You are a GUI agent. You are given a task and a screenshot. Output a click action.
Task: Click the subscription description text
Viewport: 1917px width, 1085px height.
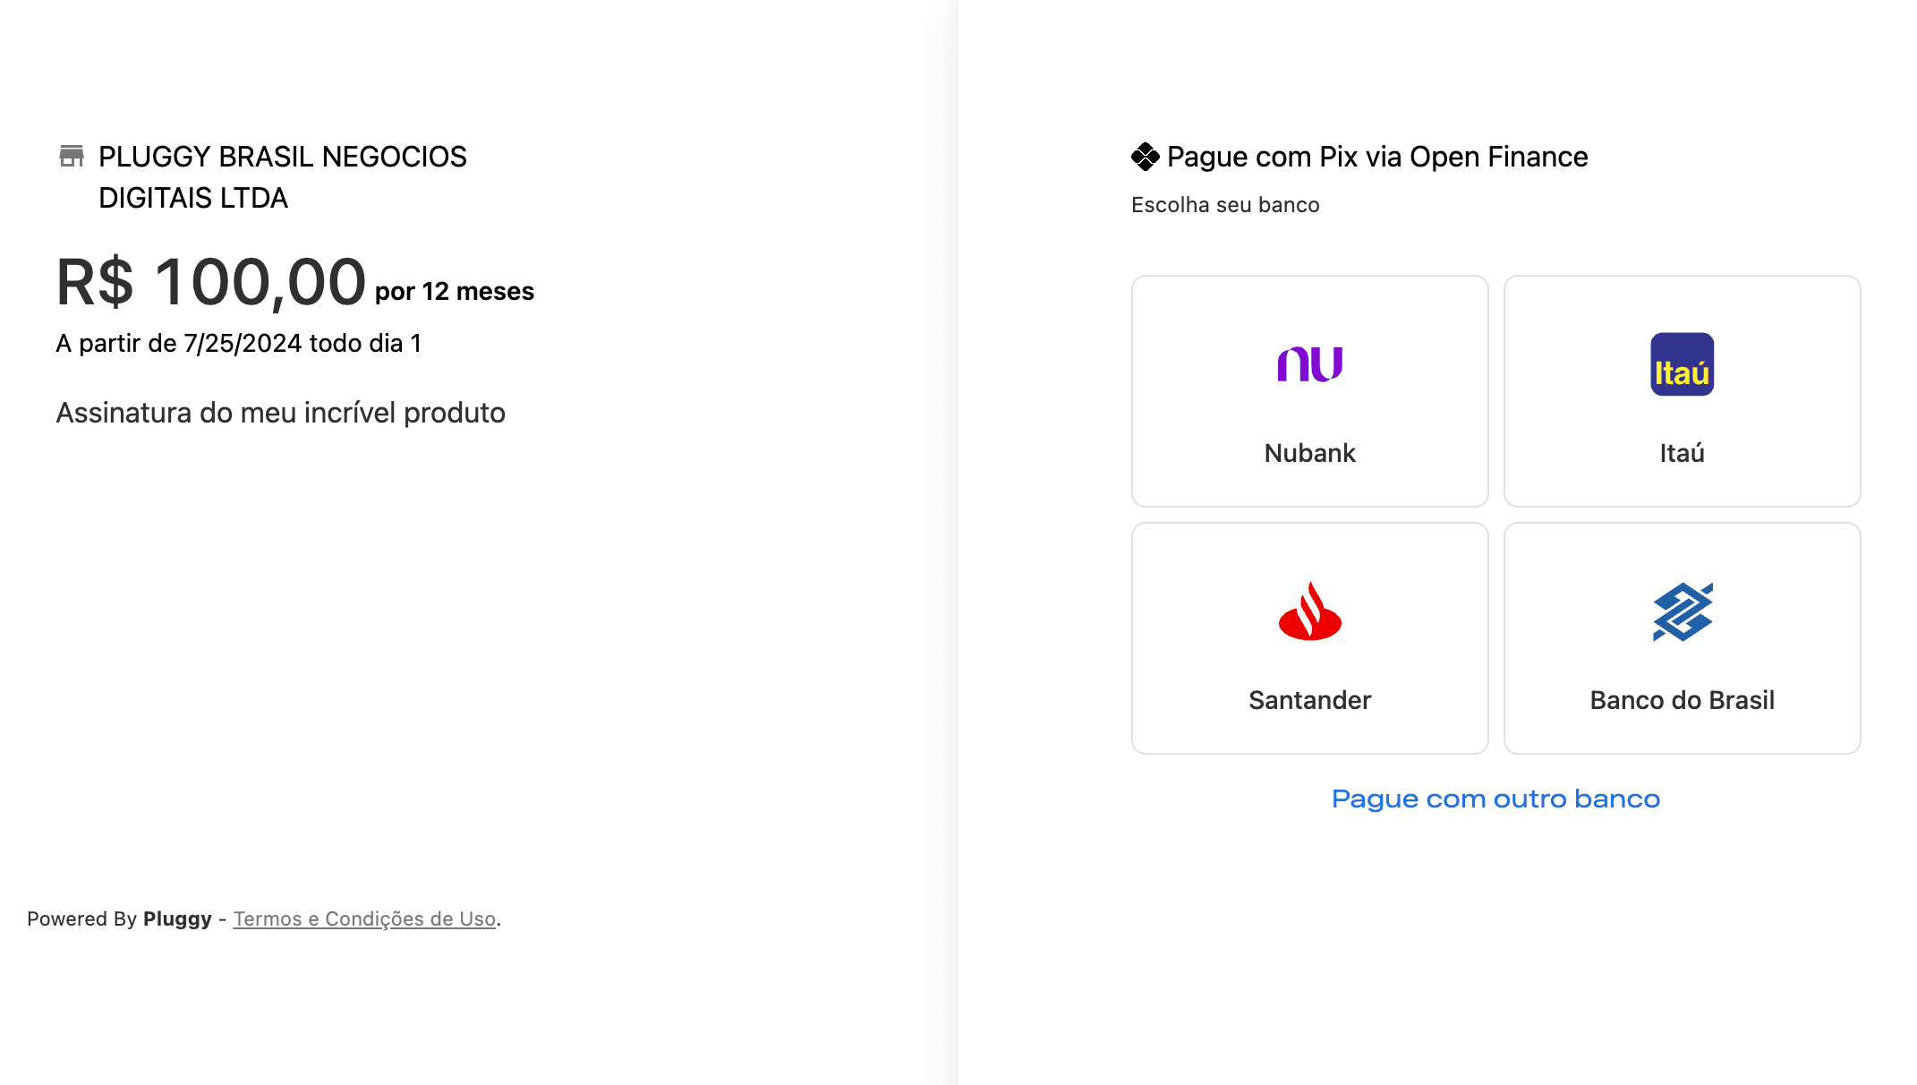coord(280,413)
